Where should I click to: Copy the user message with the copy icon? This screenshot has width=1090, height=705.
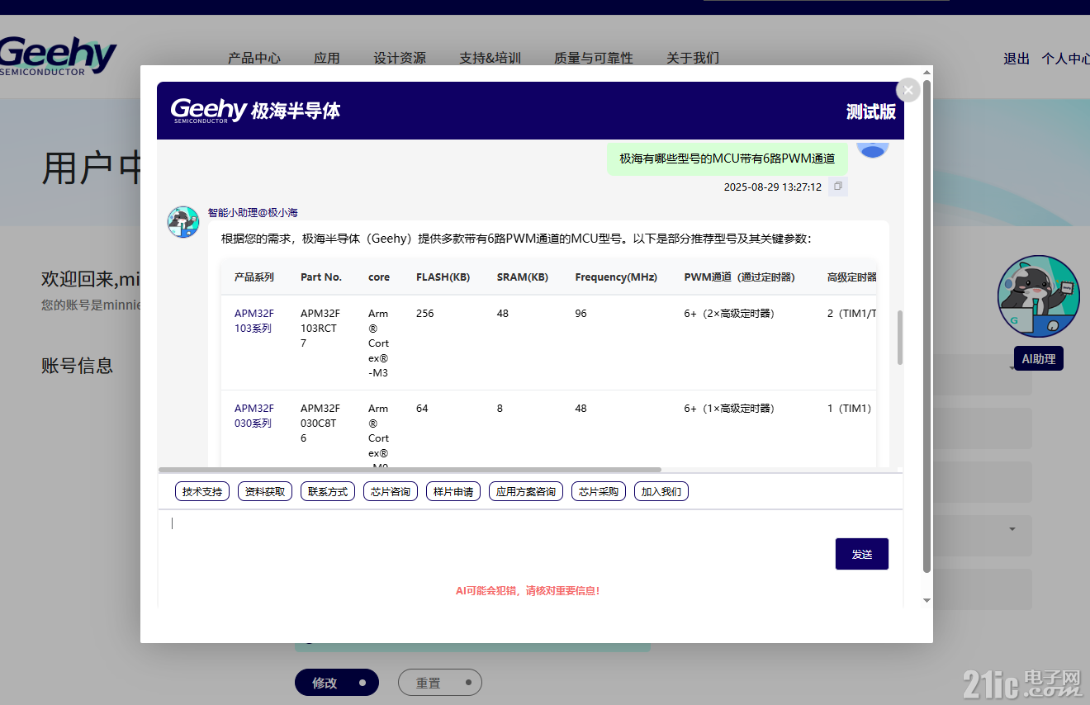point(837,187)
